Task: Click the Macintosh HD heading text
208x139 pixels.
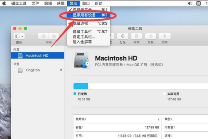Action: [116, 58]
